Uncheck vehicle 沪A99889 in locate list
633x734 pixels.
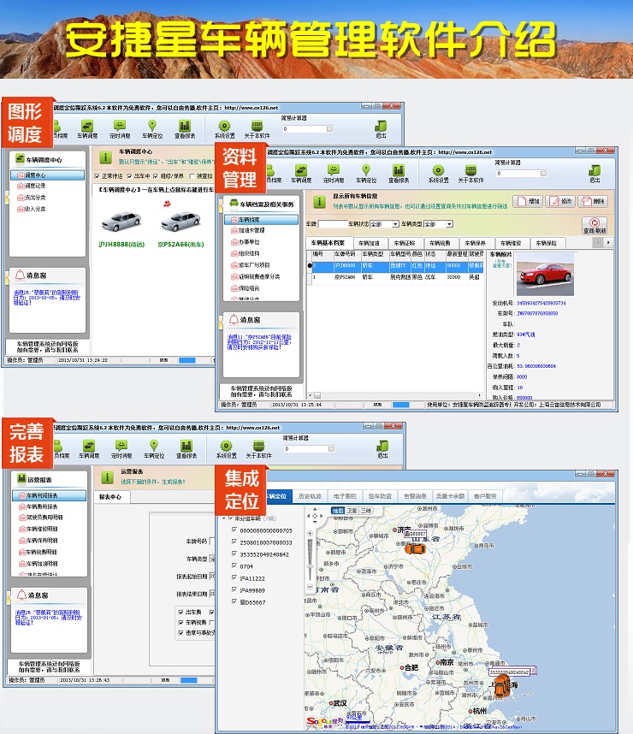point(234,589)
